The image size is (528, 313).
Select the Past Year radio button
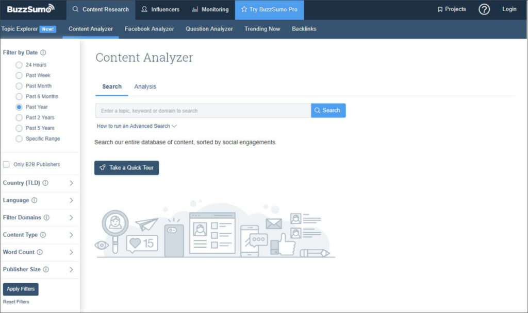click(19, 107)
